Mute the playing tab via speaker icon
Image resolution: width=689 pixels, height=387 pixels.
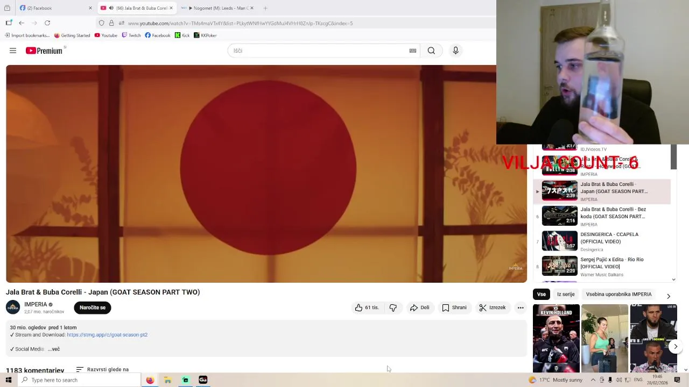tap(111, 8)
